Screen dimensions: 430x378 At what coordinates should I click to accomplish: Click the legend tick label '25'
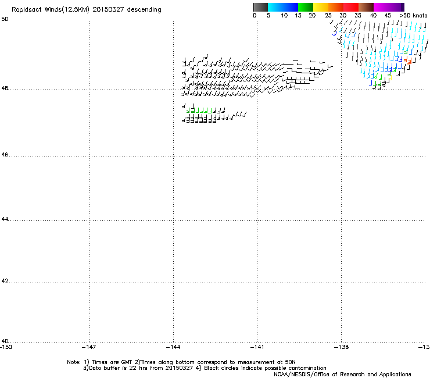pyautogui.click(x=328, y=16)
